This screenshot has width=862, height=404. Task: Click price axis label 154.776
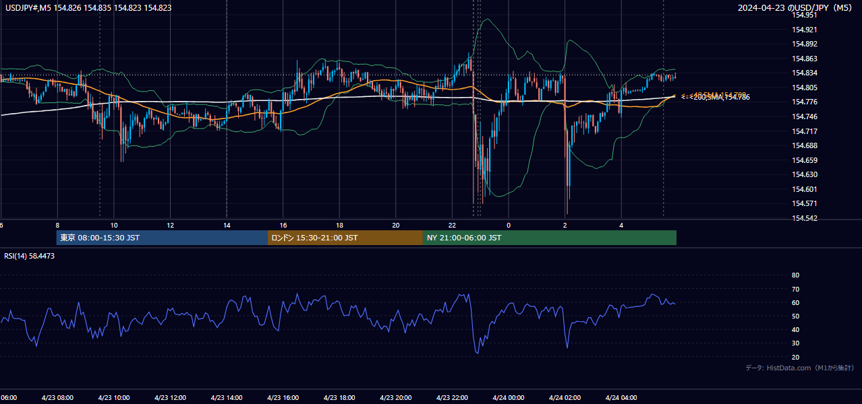coord(805,102)
